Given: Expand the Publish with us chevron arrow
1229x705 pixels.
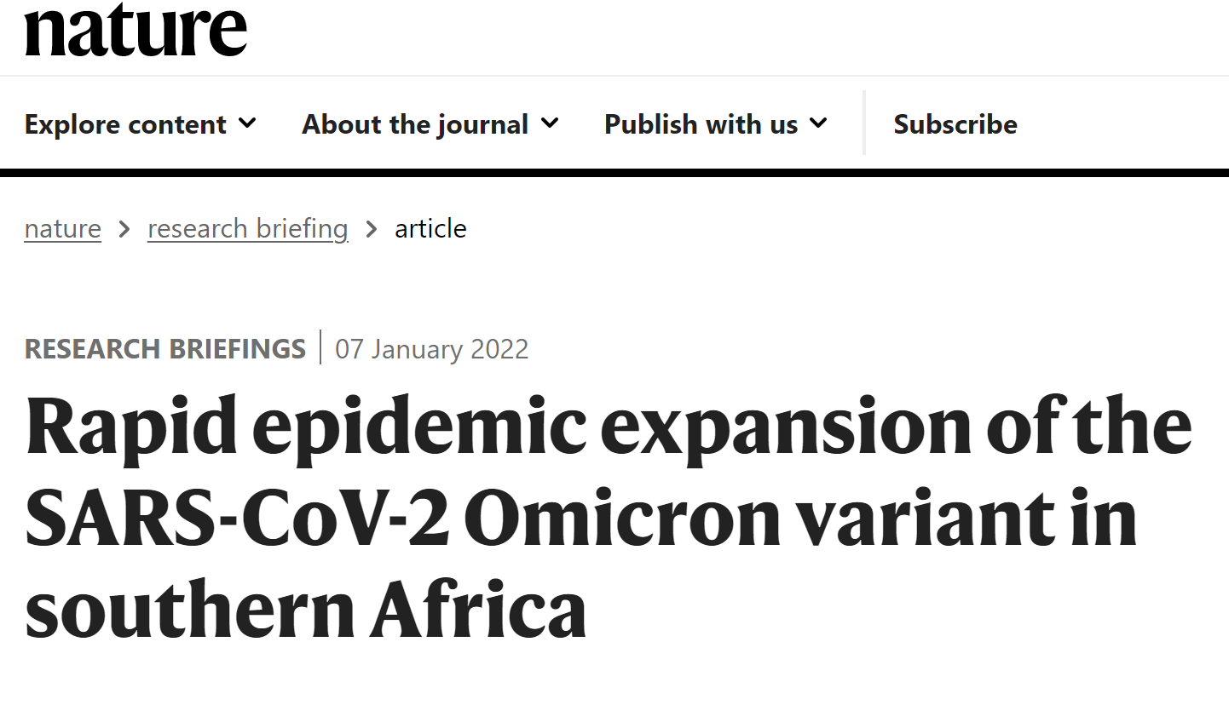Looking at the screenshot, I should coord(818,123).
